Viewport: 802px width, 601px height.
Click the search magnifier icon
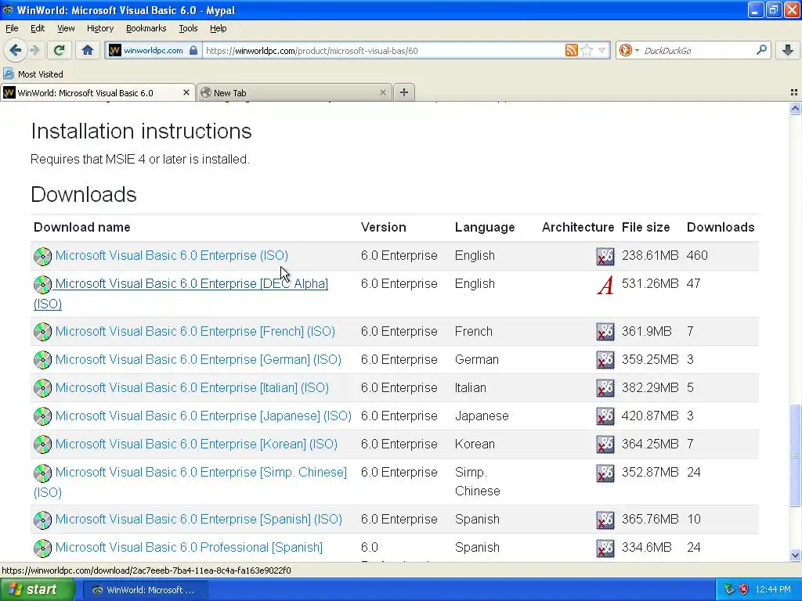pyautogui.click(x=761, y=50)
